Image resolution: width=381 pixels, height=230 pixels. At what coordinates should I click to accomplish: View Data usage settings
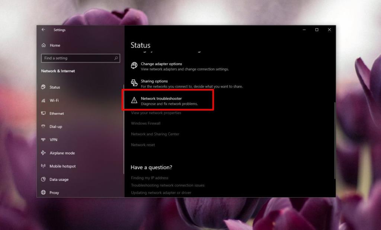click(58, 179)
